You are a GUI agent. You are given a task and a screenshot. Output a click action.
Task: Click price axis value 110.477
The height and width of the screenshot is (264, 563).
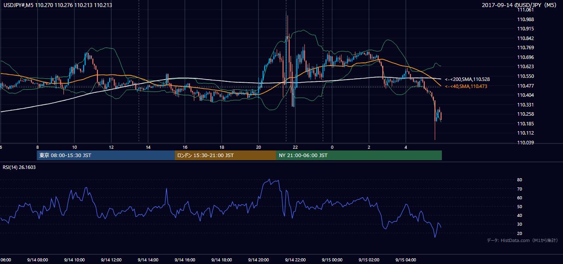[526, 85]
